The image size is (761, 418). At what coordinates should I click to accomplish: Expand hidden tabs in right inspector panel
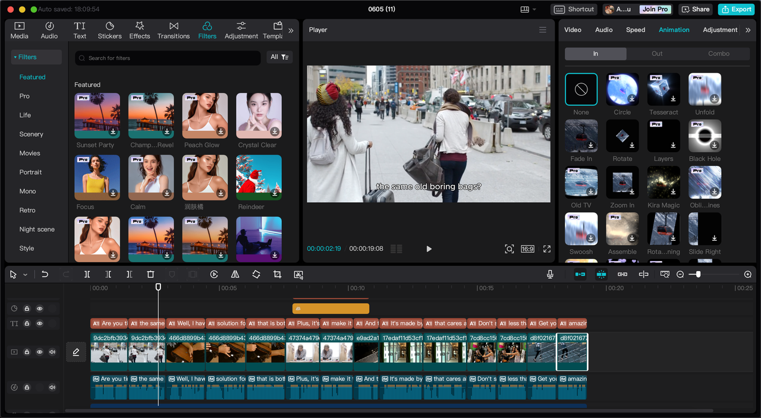[748, 30]
